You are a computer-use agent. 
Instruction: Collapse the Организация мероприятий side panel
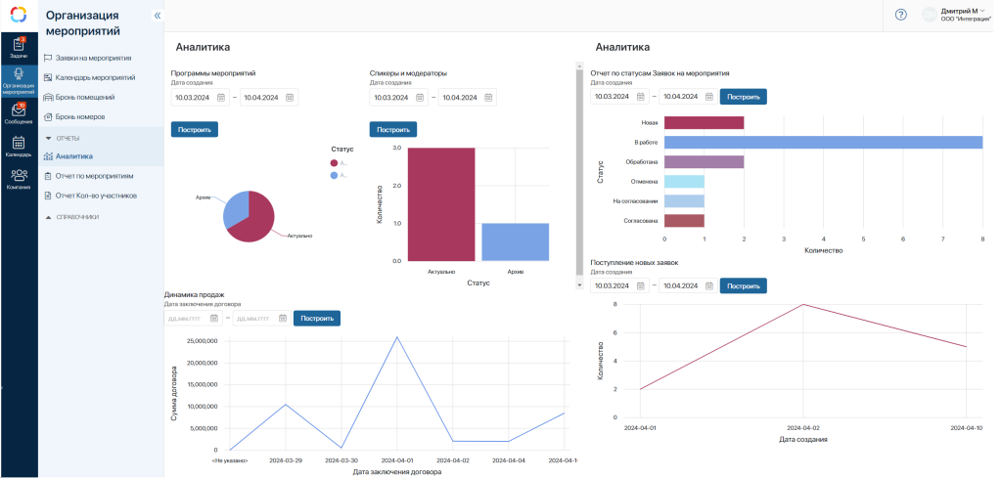pos(157,16)
